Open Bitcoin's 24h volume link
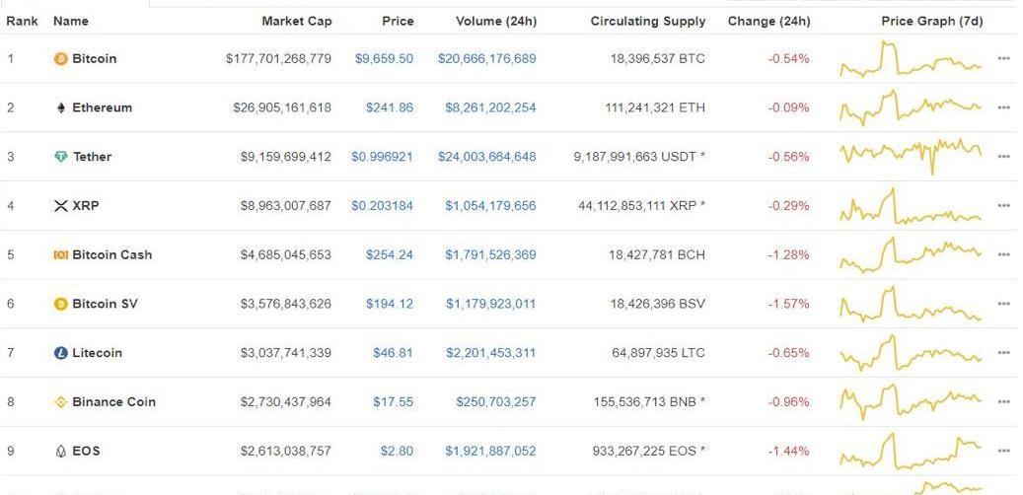This screenshot has height=495, width=1023. pos(486,59)
